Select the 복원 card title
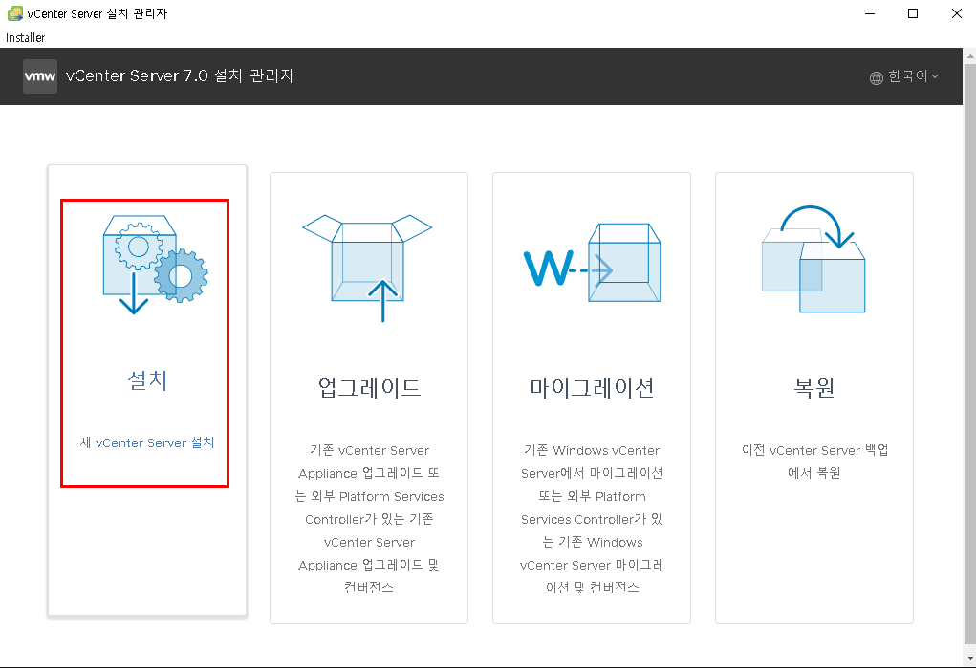 point(814,388)
